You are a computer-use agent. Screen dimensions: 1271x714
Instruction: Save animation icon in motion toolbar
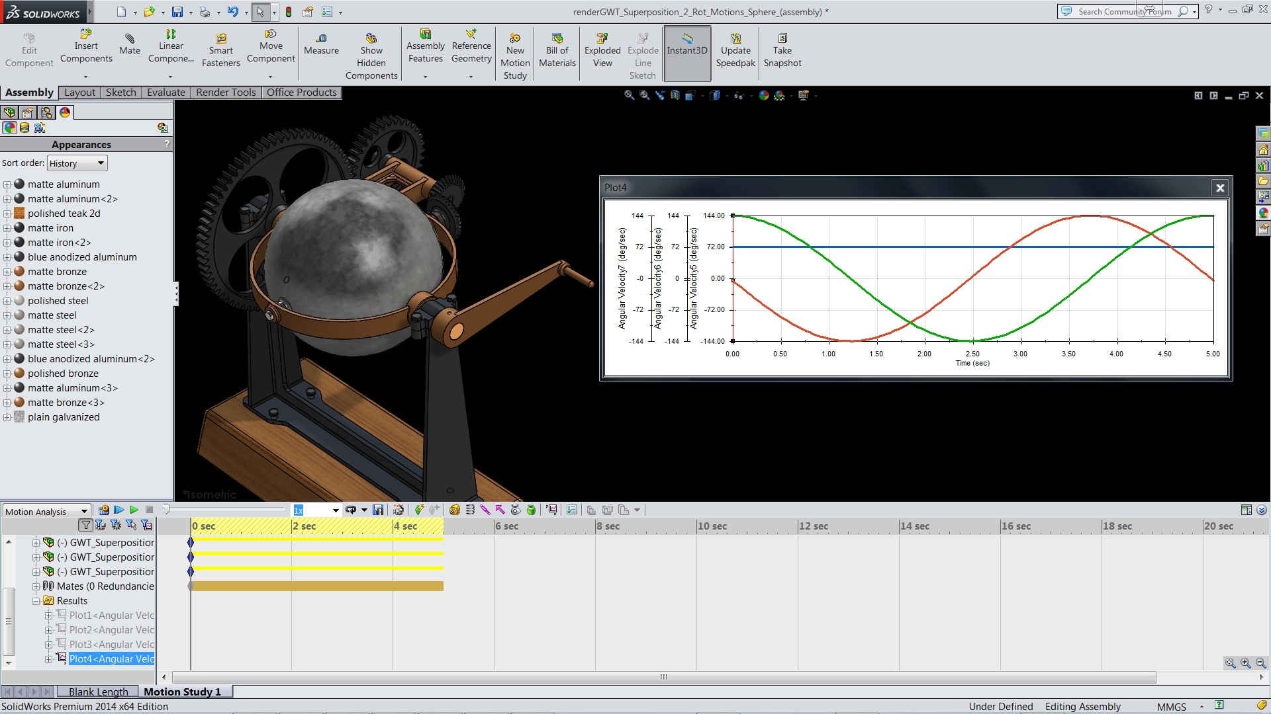click(378, 510)
